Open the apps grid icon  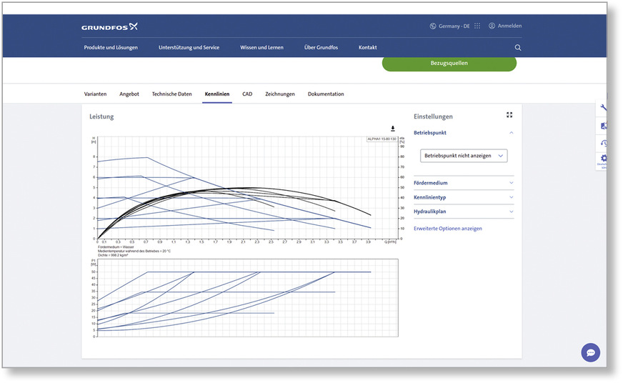tap(477, 26)
